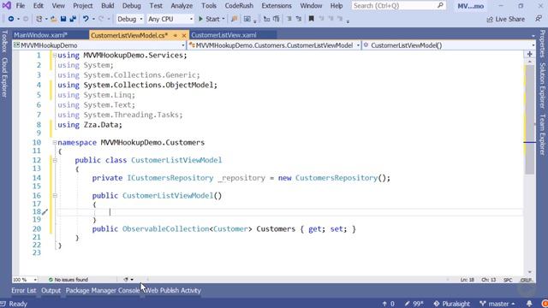The image size is (548, 308).
Task: Open the notifications bell in status bar
Action: [x=529, y=304]
